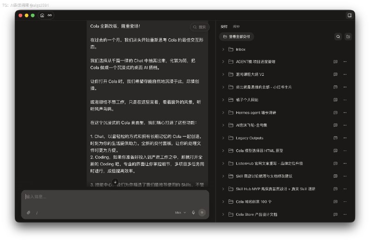Open more options for Hermes agent 增长调研
Screen dimensions: 370x242
[345, 113]
